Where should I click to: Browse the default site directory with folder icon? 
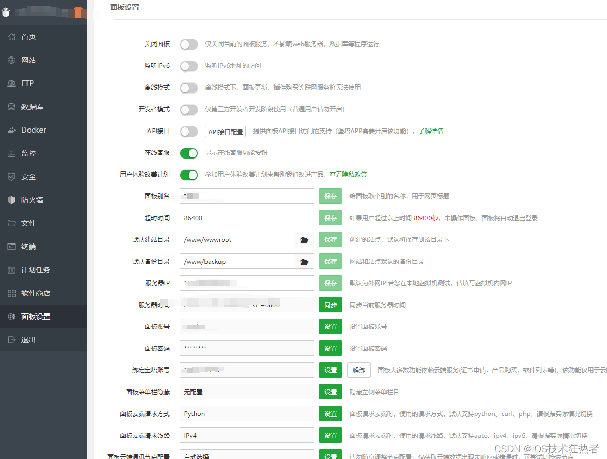point(304,239)
